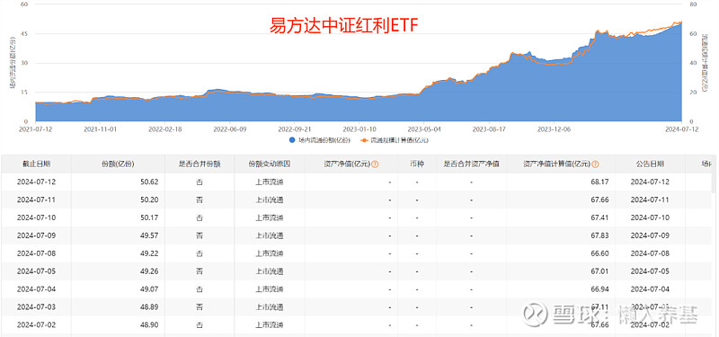Click the help icon beside 资产净值计算值(亿元)
Viewport: 719px width, 337px height.
point(595,164)
